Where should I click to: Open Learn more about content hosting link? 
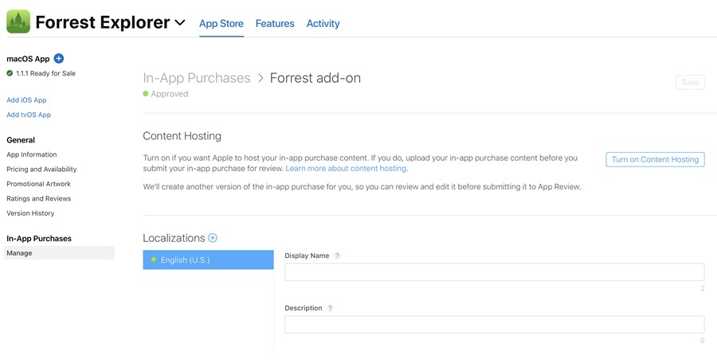(x=346, y=168)
